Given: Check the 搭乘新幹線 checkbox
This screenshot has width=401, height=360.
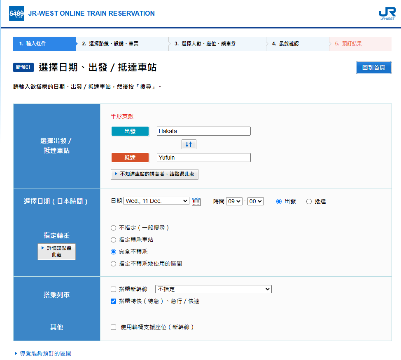Looking at the screenshot, I should click(x=114, y=289).
